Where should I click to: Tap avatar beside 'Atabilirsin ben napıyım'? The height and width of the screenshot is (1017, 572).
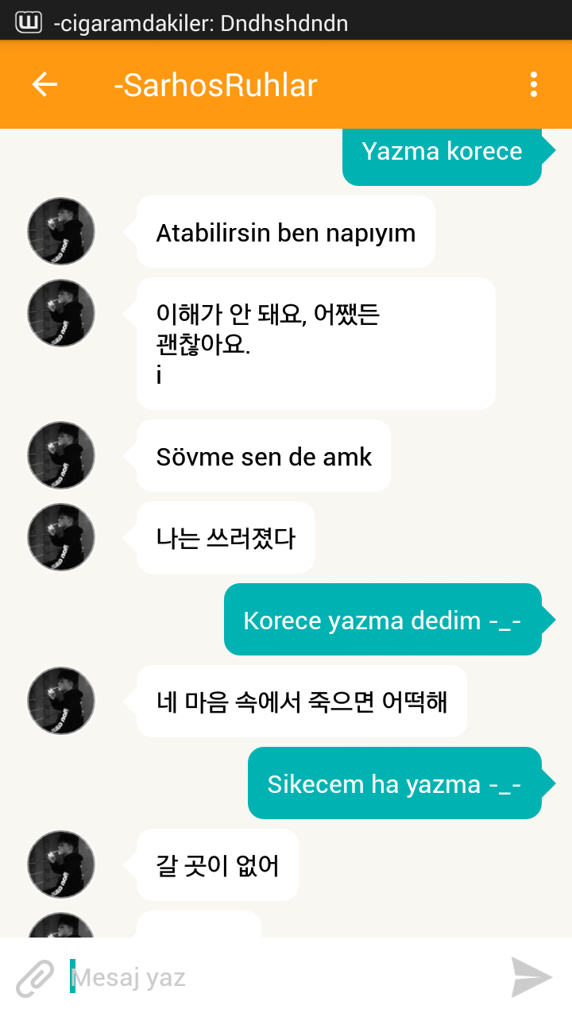pos(61,231)
